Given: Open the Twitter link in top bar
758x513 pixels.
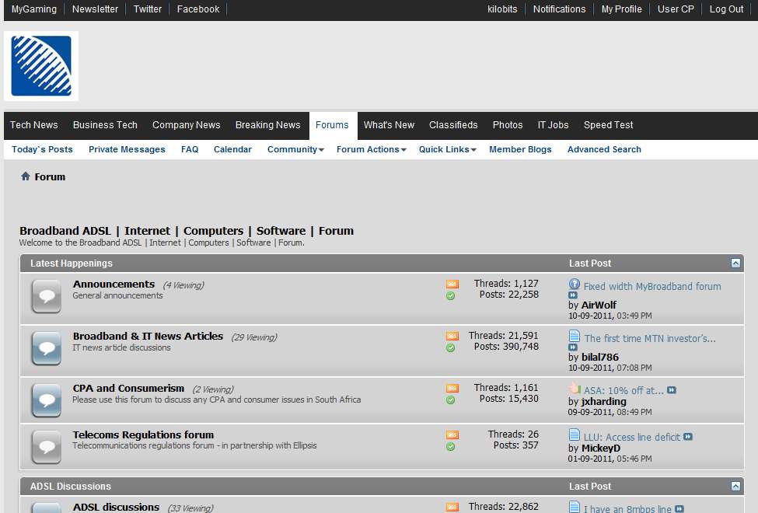Looking at the screenshot, I should (x=148, y=9).
